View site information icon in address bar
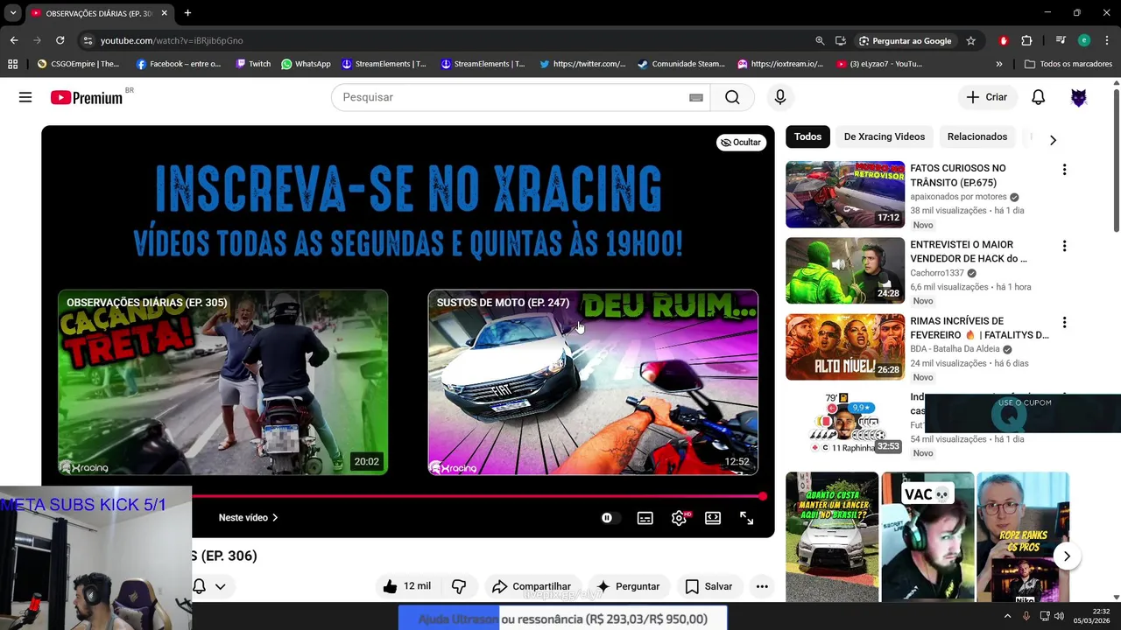The height and width of the screenshot is (630, 1121). click(87, 40)
